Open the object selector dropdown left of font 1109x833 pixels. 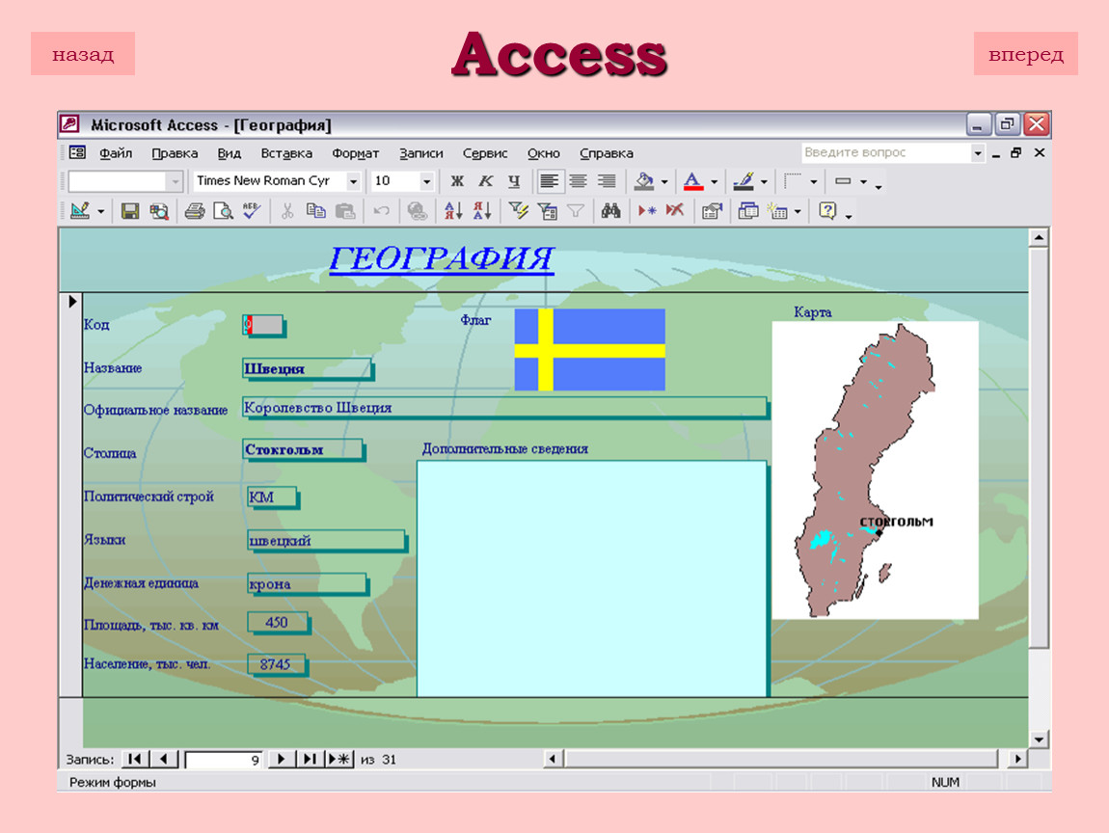[x=175, y=181]
